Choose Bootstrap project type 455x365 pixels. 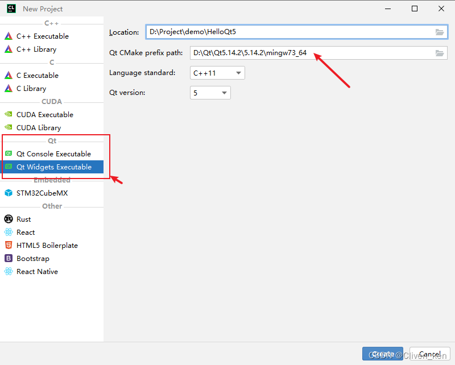point(52,258)
